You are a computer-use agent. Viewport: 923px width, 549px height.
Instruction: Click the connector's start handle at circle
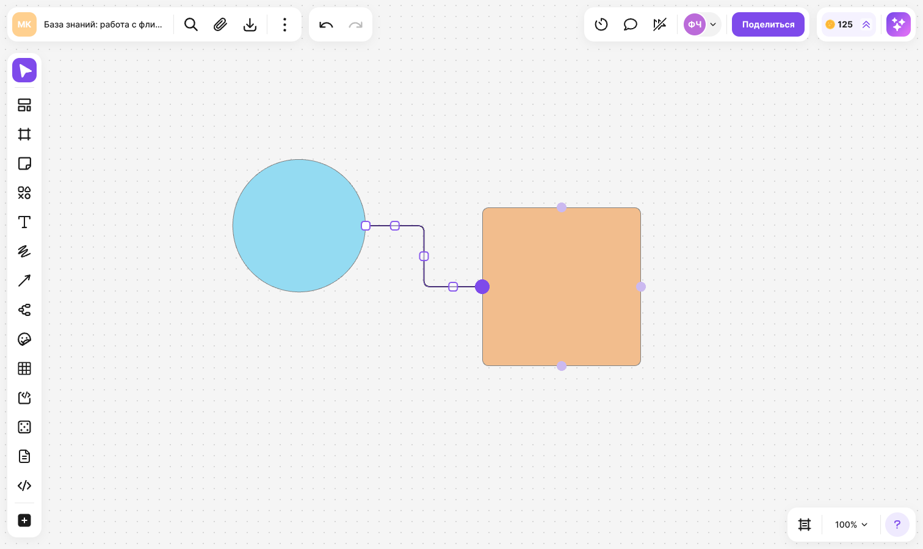click(366, 226)
